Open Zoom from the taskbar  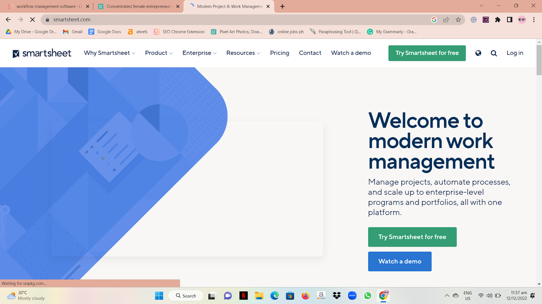[x=352, y=296]
